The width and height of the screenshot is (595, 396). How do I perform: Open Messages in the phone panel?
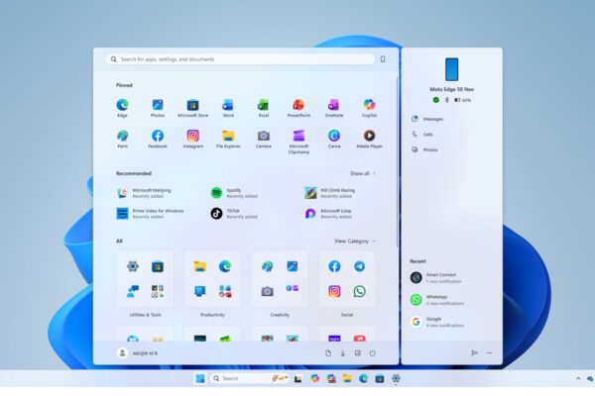coord(432,119)
